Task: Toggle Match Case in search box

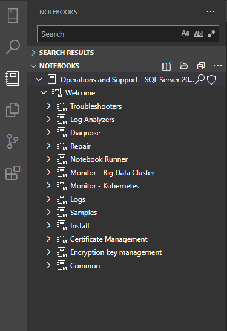Action: [x=186, y=33]
